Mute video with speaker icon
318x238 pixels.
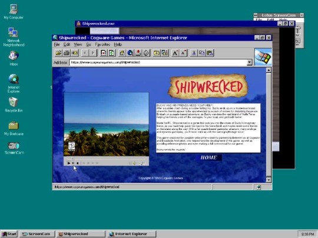tap(134, 163)
